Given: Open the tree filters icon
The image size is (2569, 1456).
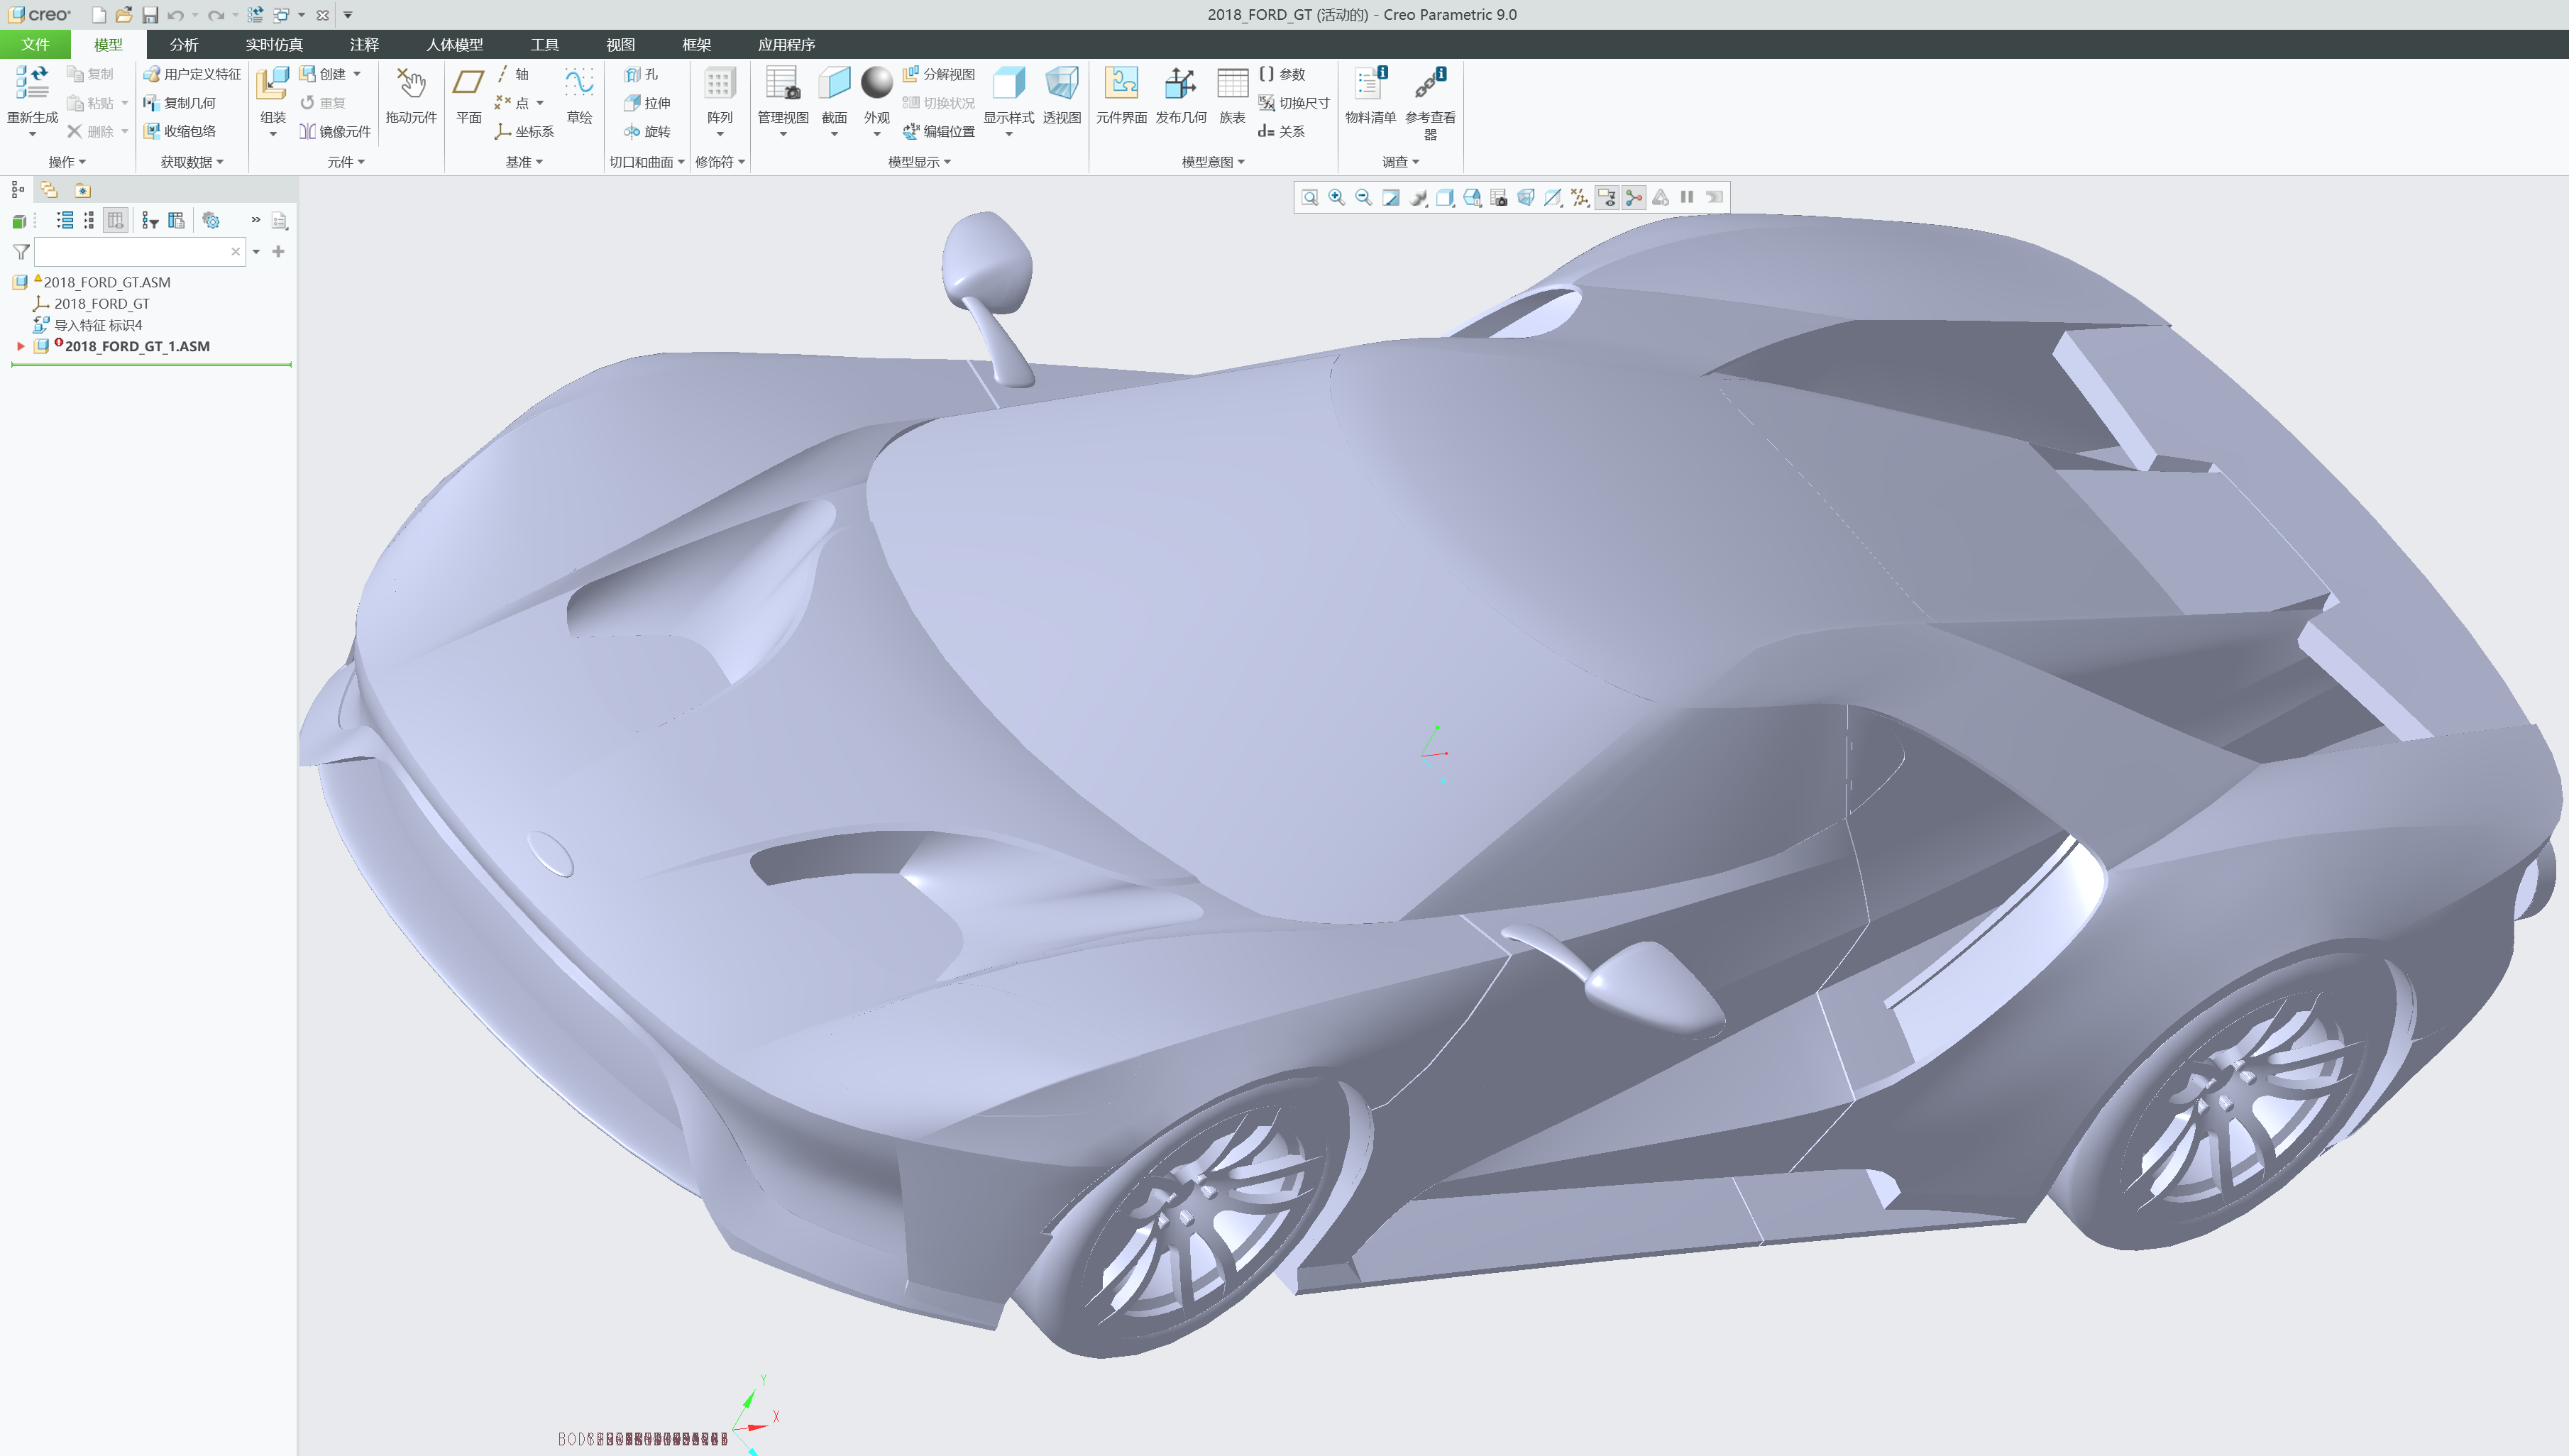Looking at the screenshot, I should point(150,221).
